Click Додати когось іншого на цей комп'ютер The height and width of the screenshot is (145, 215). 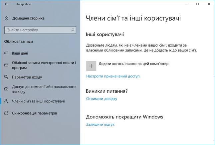(x=127, y=66)
